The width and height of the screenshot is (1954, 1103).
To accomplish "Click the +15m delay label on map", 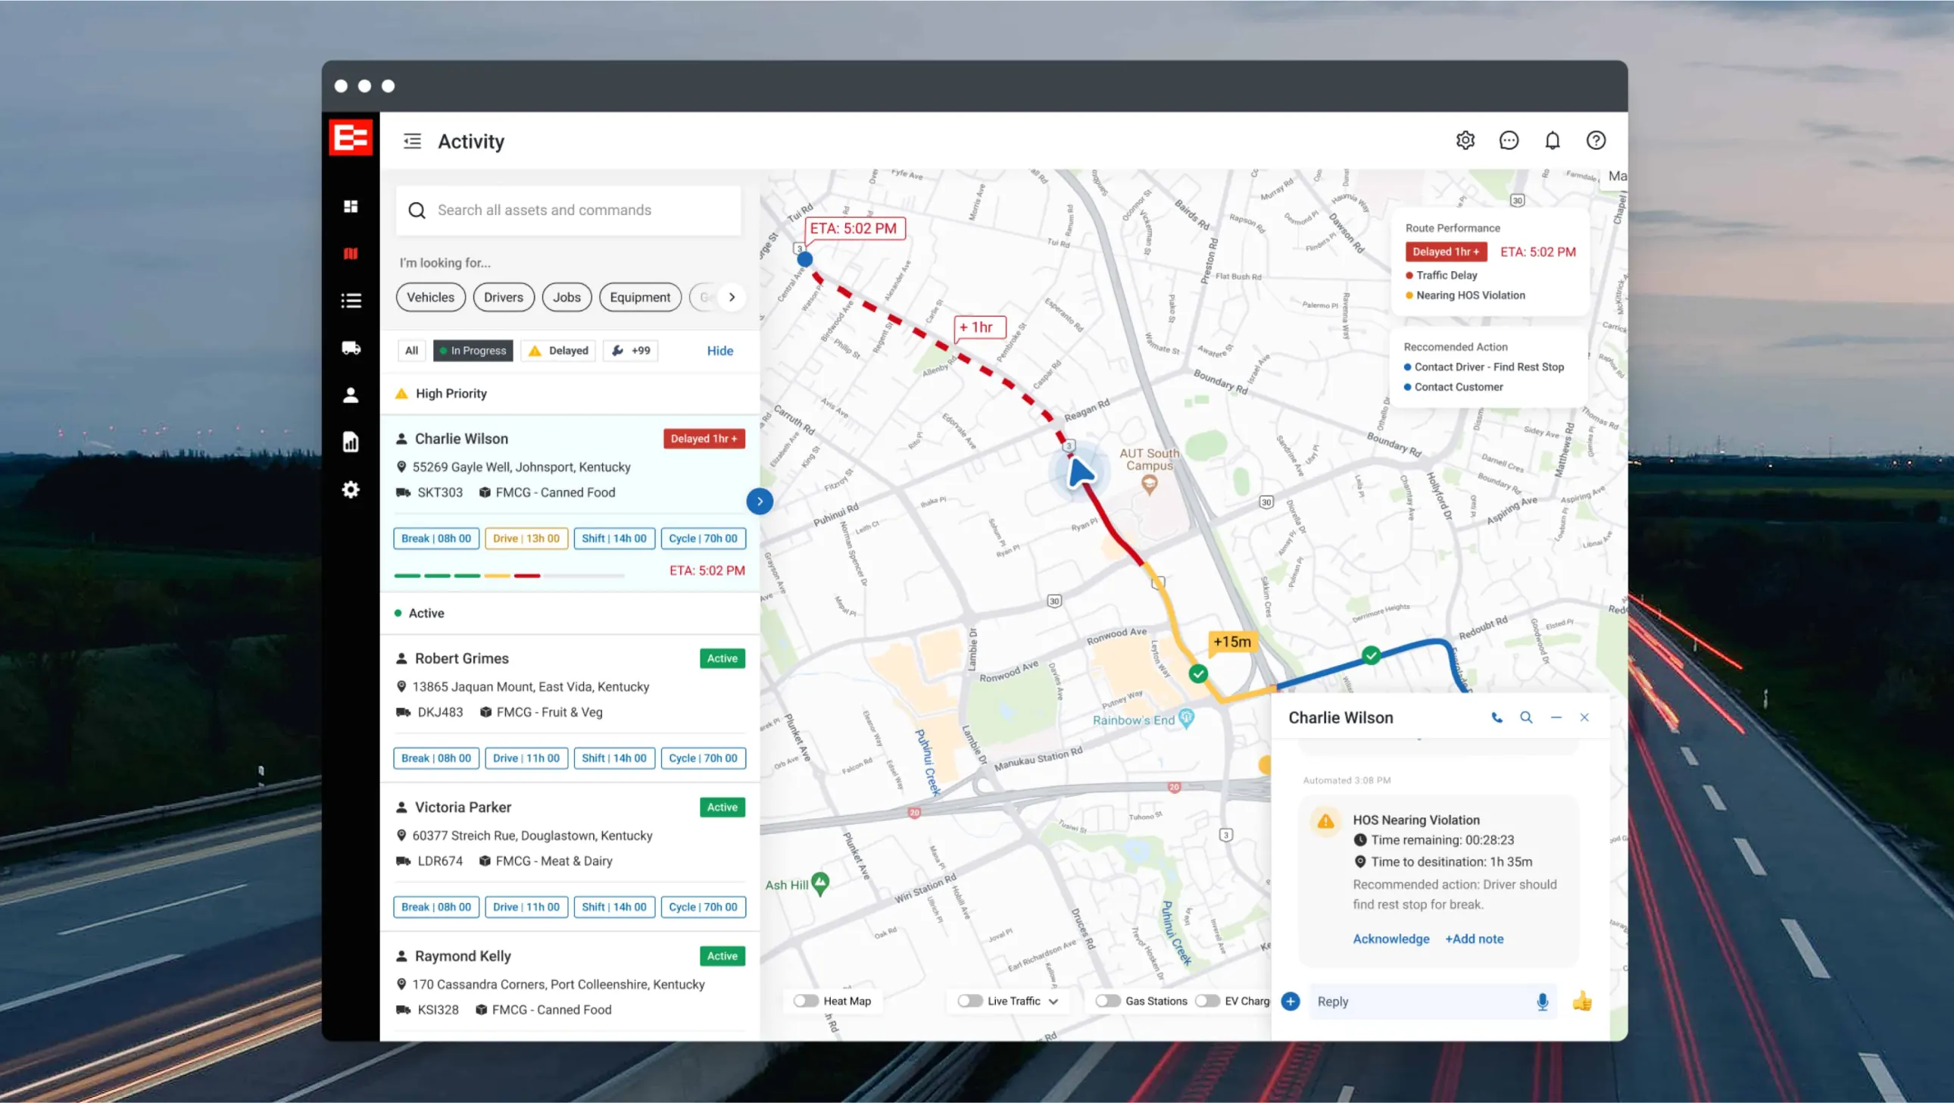I will 1233,642.
